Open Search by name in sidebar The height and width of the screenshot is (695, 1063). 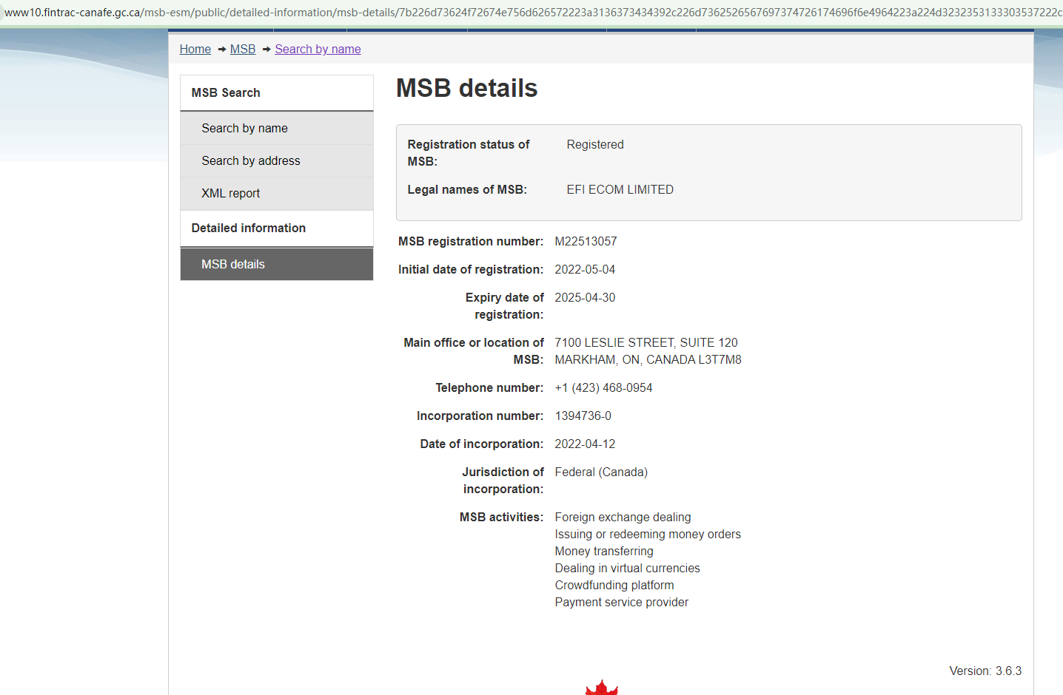(277, 128)
